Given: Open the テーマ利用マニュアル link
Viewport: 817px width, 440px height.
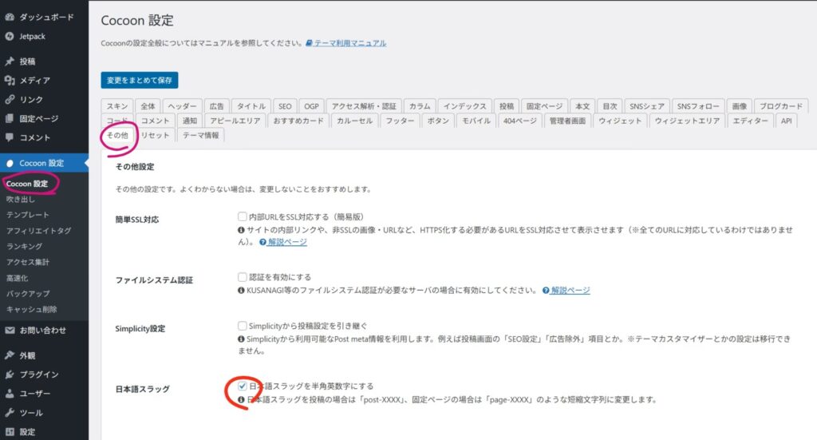Looking at the screenshot, I should [350, 43].
